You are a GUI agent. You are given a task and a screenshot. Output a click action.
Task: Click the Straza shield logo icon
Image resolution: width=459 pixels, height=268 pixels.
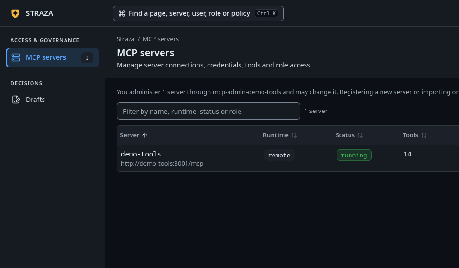[15, 13]
